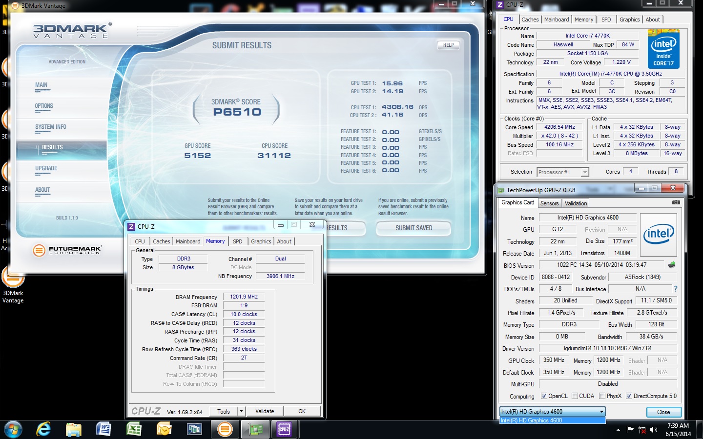703x439 pixels.
Task: Click the Close button in GPU-Z
Action: tap(663, 412)
